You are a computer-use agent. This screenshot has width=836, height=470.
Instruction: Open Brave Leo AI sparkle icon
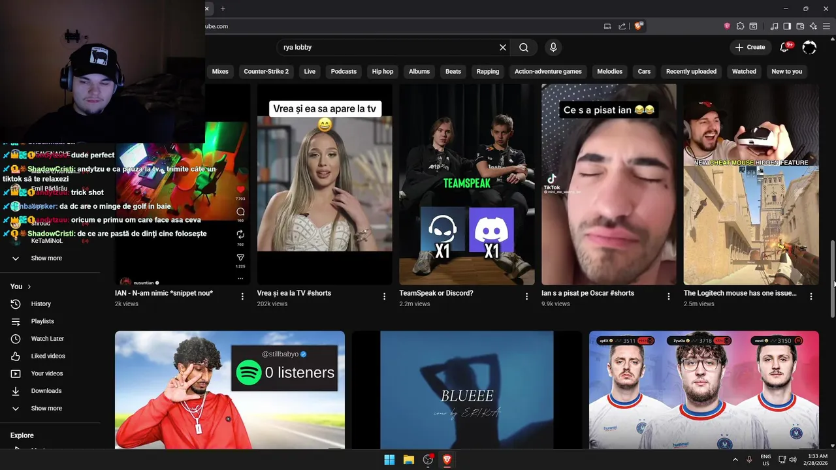point(813,26)
